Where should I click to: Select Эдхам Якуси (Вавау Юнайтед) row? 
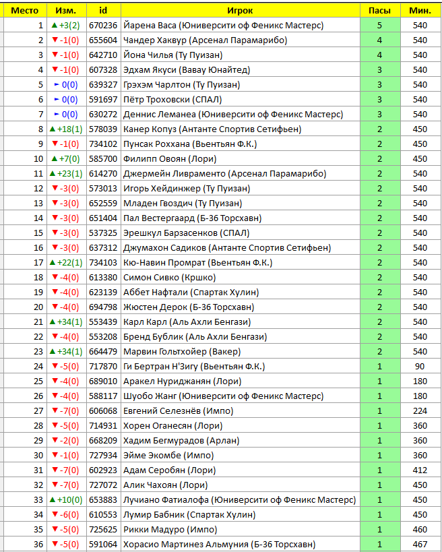[222, 69]
